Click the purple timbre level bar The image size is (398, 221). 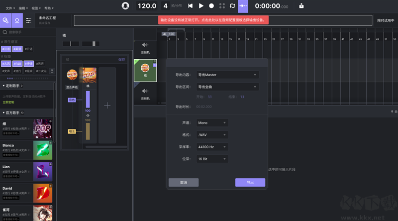click(x=88, y=100)
